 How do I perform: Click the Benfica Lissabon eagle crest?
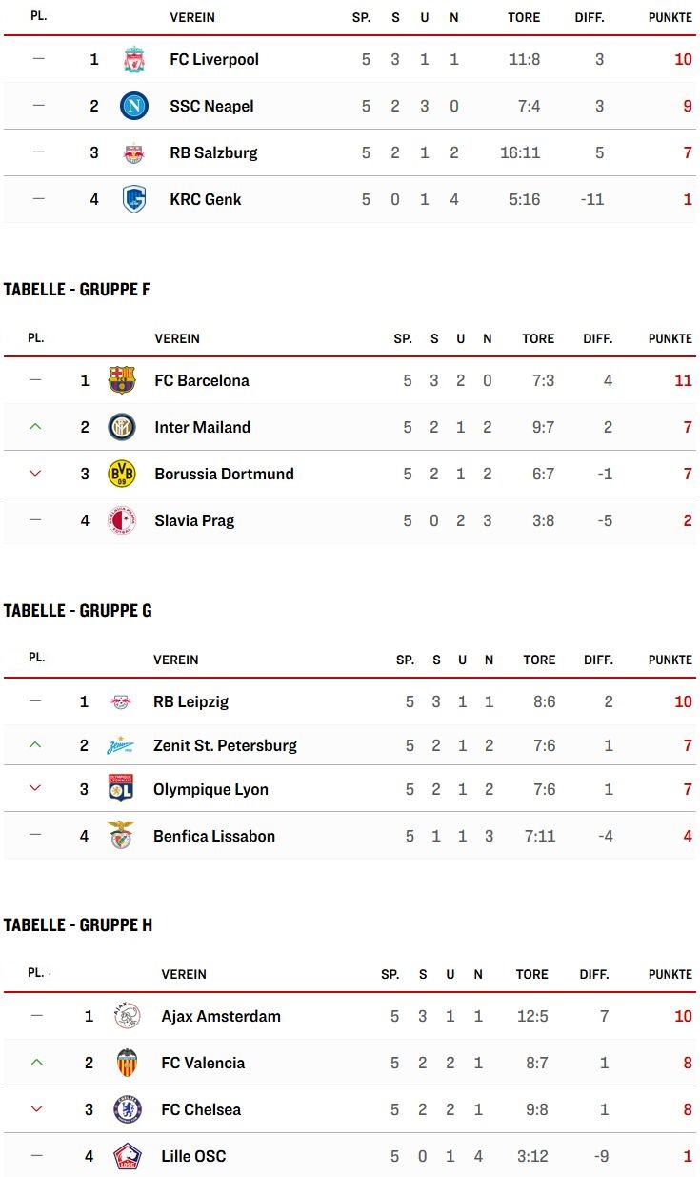click(x=120, y=836)
